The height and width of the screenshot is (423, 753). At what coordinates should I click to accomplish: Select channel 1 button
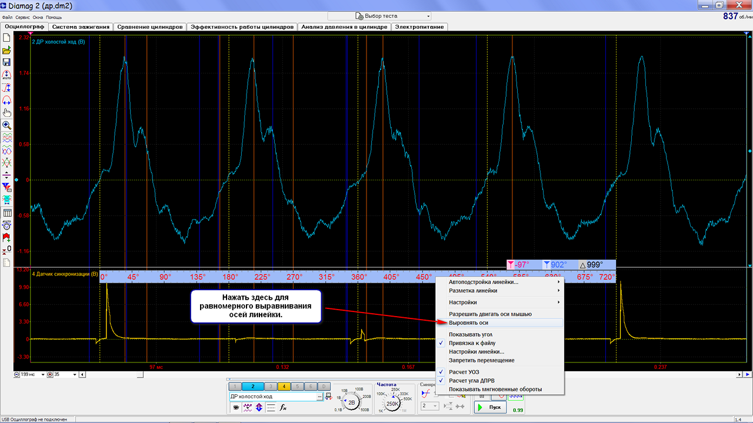pyautogui.click(x=235, y=386)
